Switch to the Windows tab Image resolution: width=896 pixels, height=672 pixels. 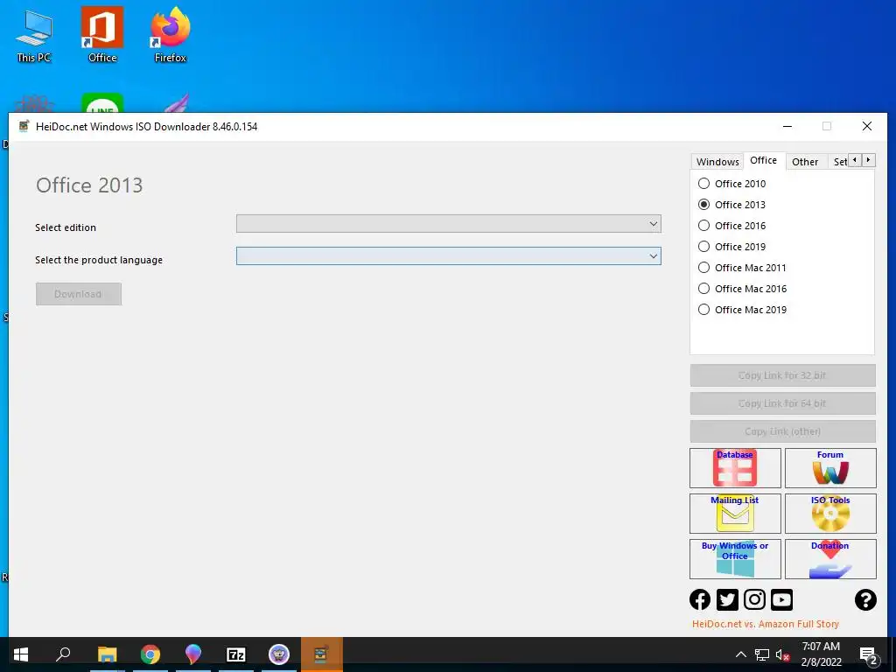click(x=717, y=162)
